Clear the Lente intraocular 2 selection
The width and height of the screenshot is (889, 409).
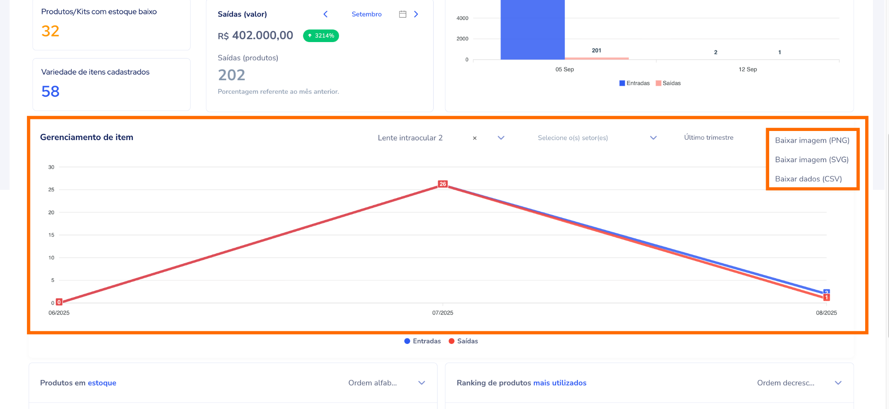coord(474,138)
